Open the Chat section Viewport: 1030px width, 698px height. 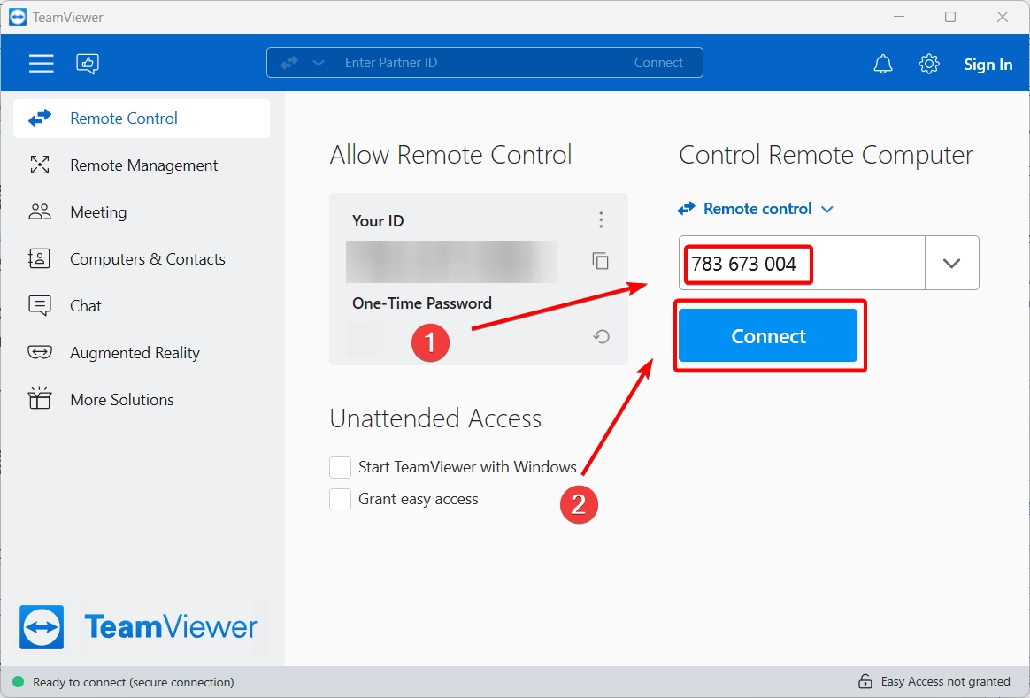pos(142,306)
